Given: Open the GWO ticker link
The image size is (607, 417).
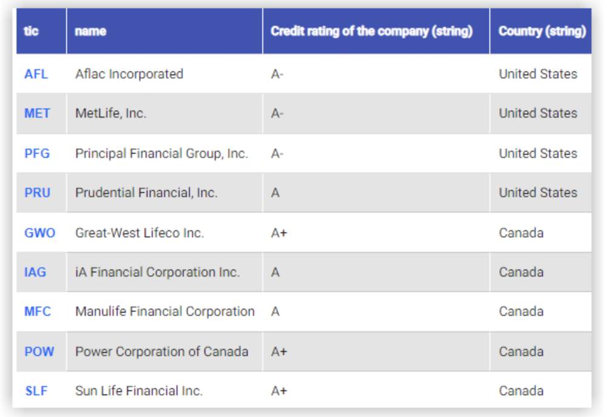Looking at the screenshot, I should coord(39,233).
